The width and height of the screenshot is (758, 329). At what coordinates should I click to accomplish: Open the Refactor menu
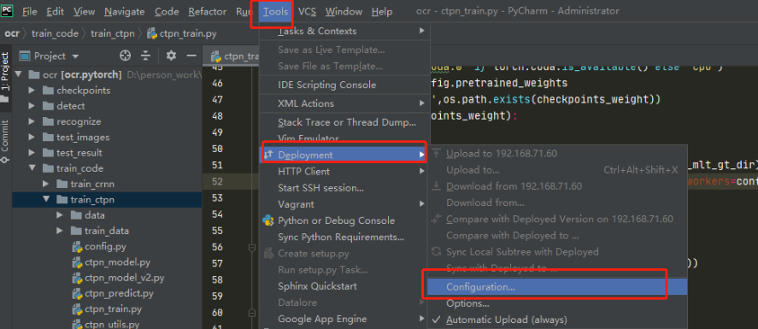[208, 12]
